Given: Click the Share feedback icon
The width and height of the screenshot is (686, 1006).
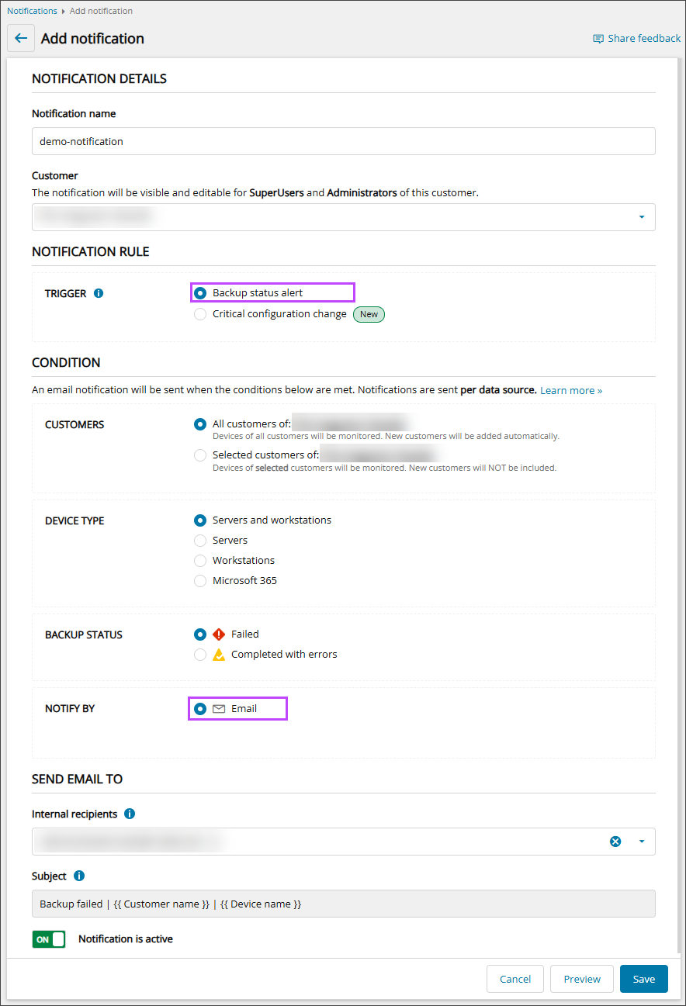Looking at the screenshot, I should click(598, 39).
